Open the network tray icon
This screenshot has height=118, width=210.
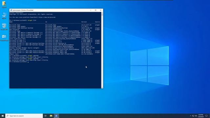(193, 116)
